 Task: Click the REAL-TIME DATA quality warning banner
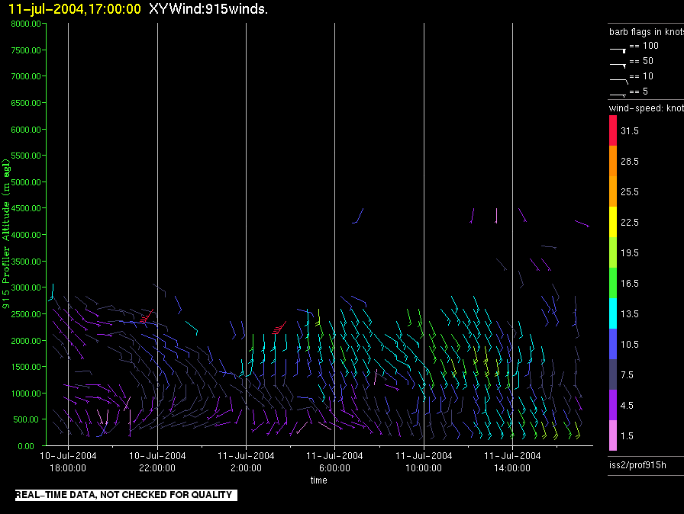[126, 495]
